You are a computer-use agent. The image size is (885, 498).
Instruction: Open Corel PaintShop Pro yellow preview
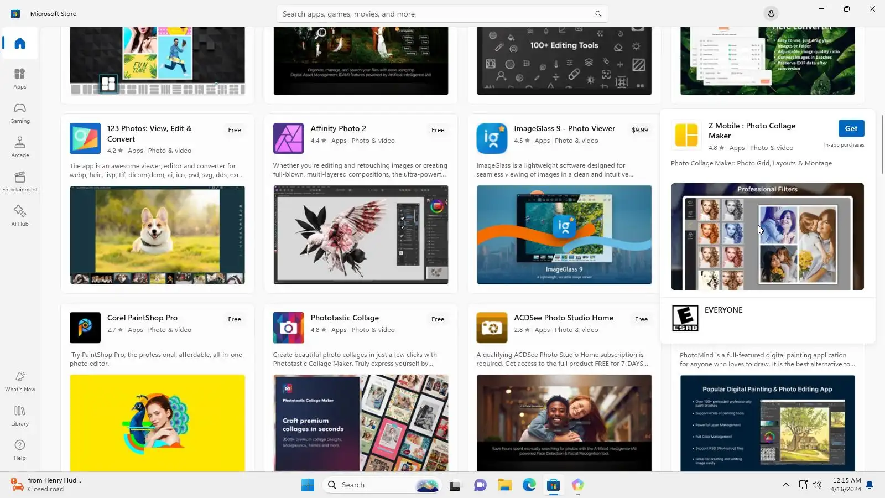(x=158, y=423)
